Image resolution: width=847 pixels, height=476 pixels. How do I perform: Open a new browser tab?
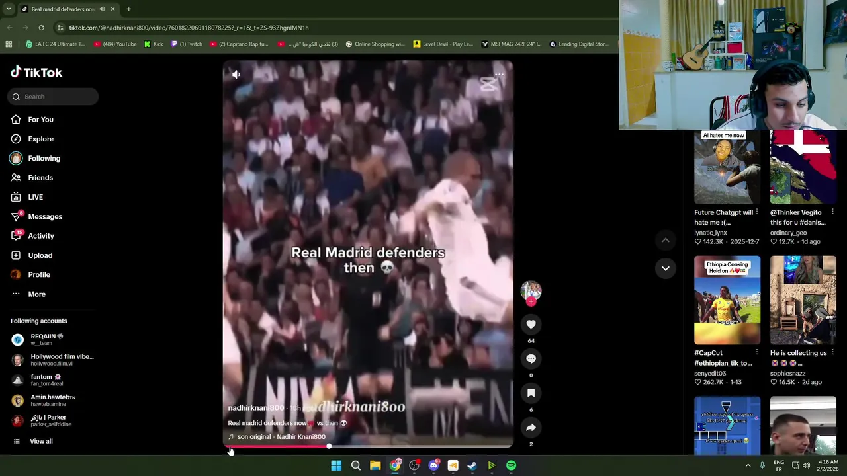point(128,9)
